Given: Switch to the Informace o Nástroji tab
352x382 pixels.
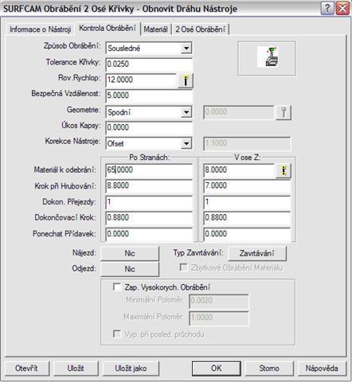Looking at the screenshot, I should (x=40, y=29).
